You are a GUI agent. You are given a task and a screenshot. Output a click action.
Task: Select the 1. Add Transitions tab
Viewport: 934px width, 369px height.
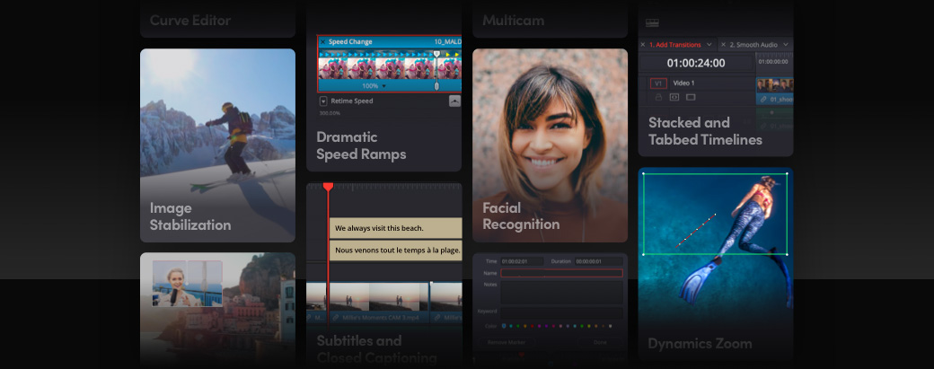click(675, 44)
